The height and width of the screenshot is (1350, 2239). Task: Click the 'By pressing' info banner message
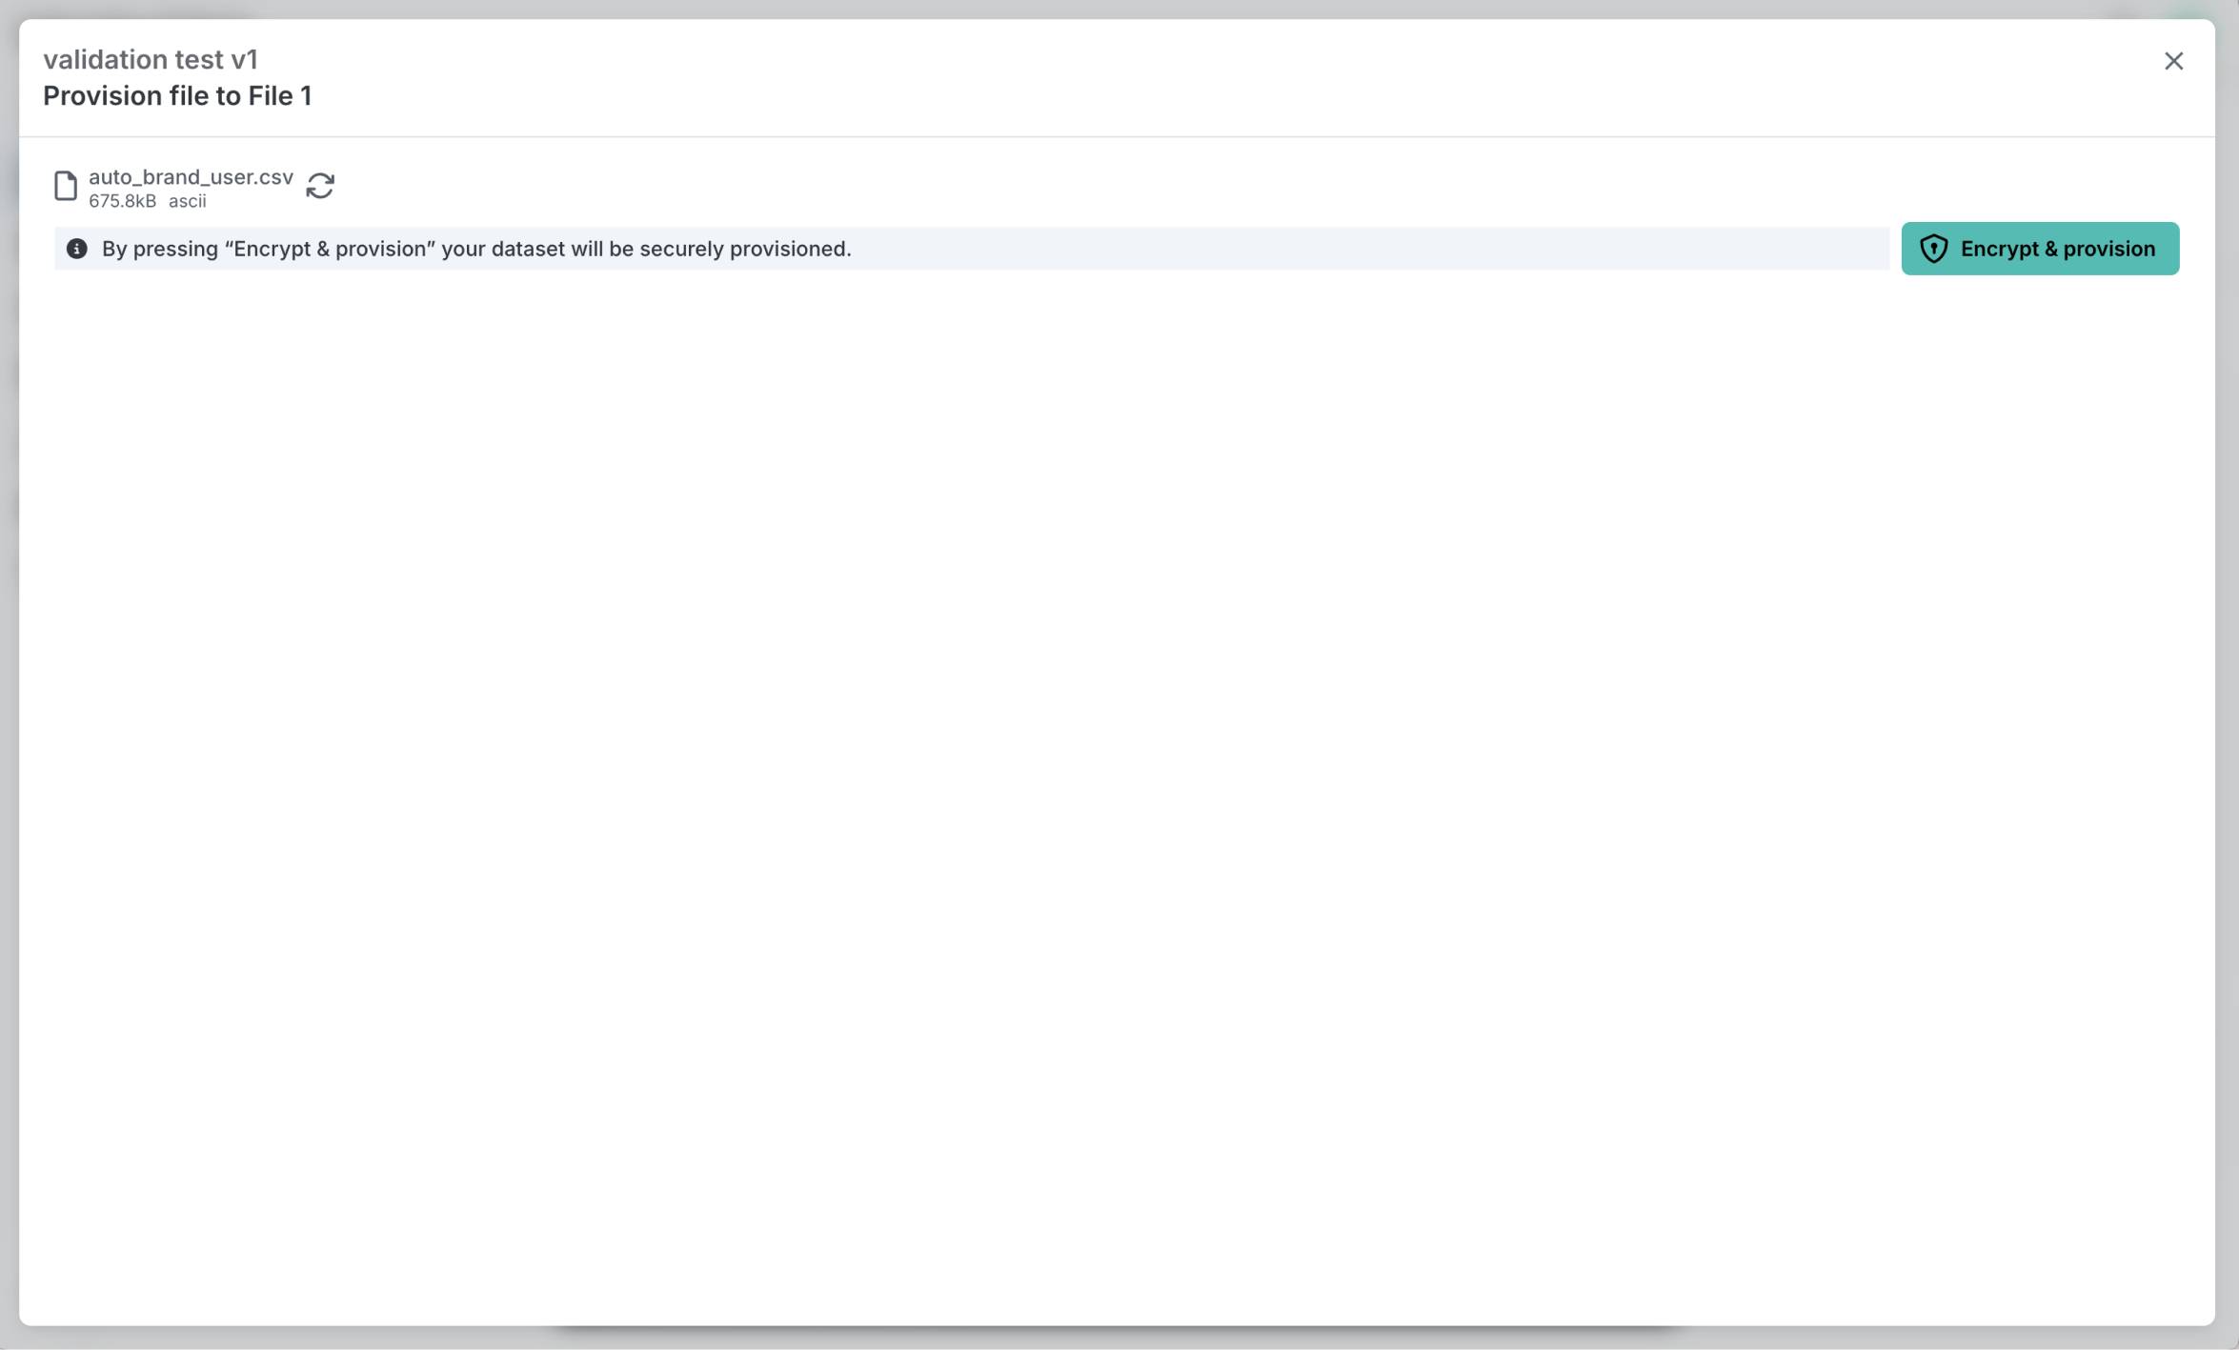coord(476,249)
